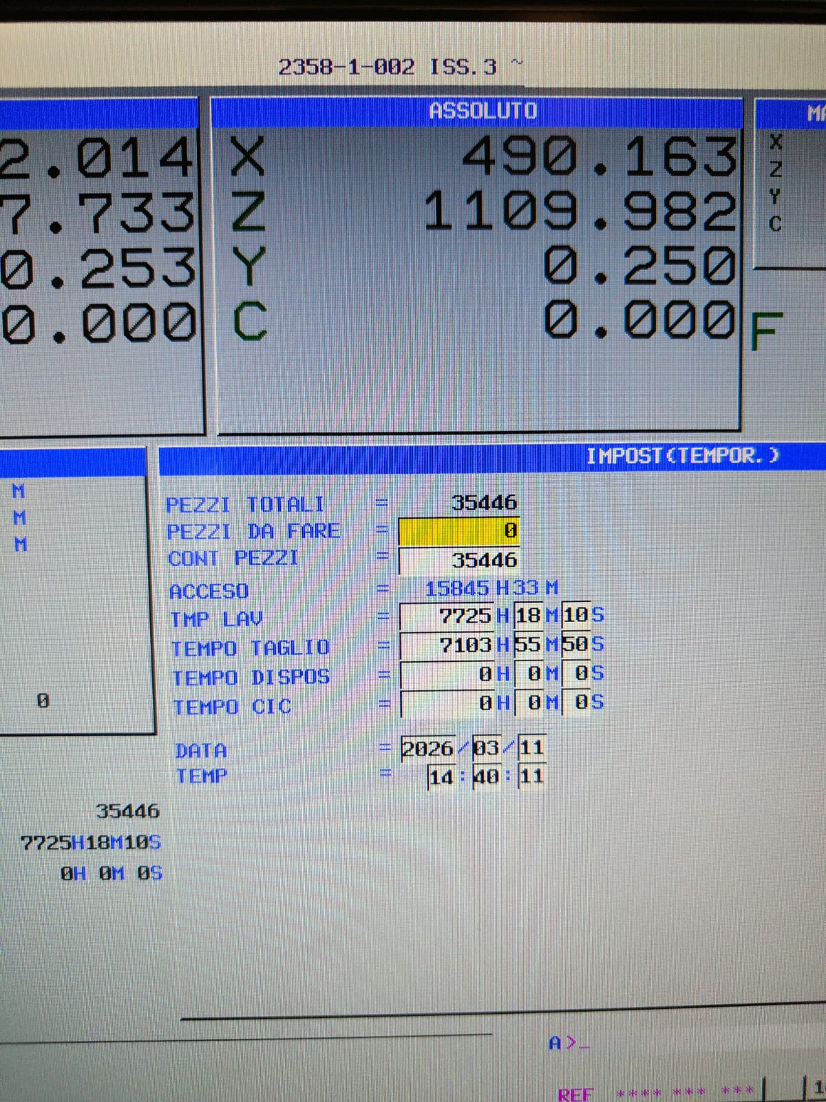The height and width of the screenshot is (1102, 826).
Task: Select the absolute Z axis value 1109.982
Action: tap(580, 211)
